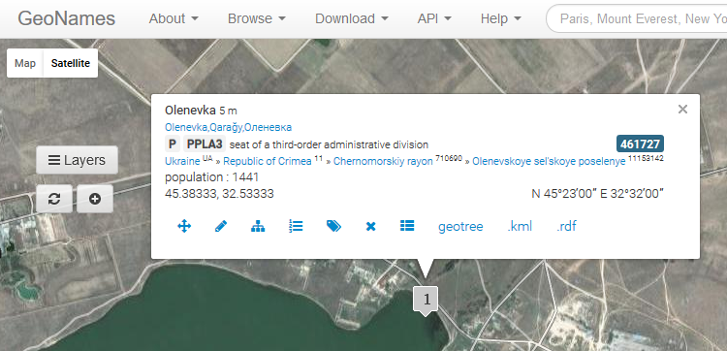Expand the Download dropdown menu
Image resolution: width=727 pixels, height=351 pixels.
tap(352, 19)
